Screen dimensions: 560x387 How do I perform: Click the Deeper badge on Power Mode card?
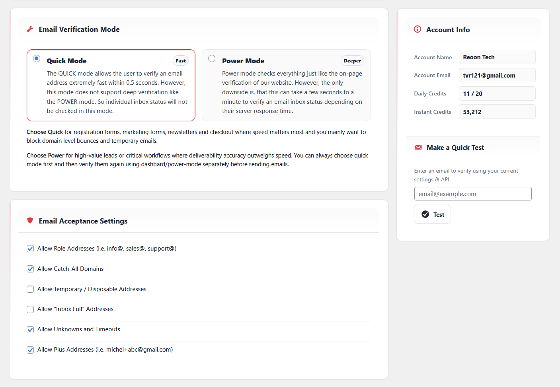pyautogui.click(x=352, y=61)
